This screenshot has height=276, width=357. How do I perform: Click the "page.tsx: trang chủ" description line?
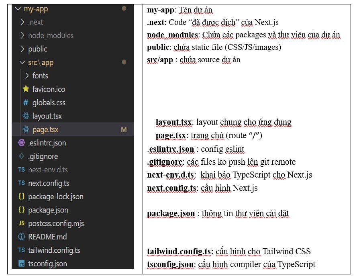[x=209, y=135]
